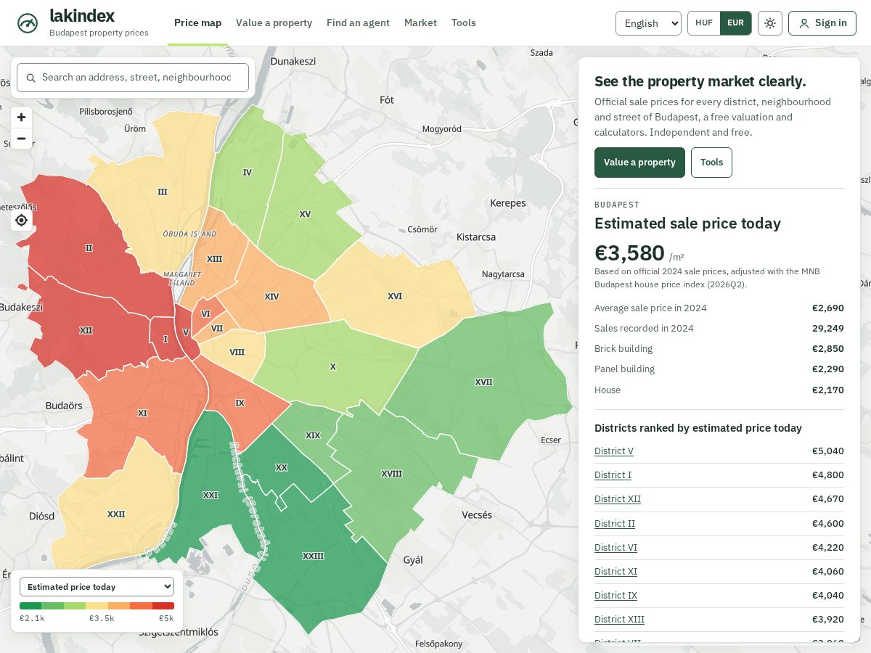Viewport: 871px width, 653px height.
Task: Go to Value a property nav item
Action: (x=274, y=23)
